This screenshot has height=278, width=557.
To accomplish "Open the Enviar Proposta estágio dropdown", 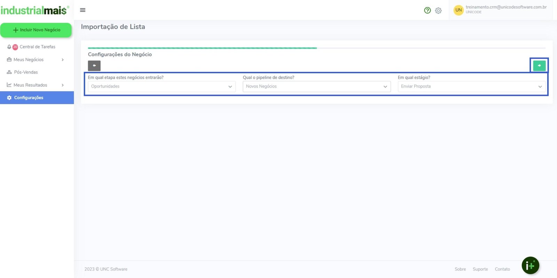I will coord(471,87).
